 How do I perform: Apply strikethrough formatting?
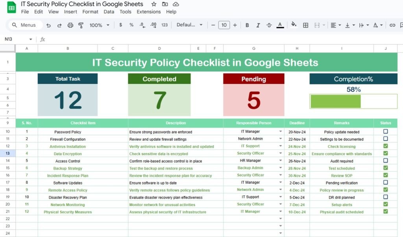pyautogui.click(x=269, y=25)
